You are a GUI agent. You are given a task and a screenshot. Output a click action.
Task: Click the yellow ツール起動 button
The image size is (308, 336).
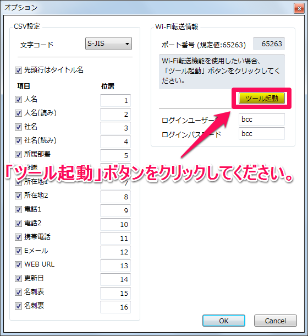262,99
